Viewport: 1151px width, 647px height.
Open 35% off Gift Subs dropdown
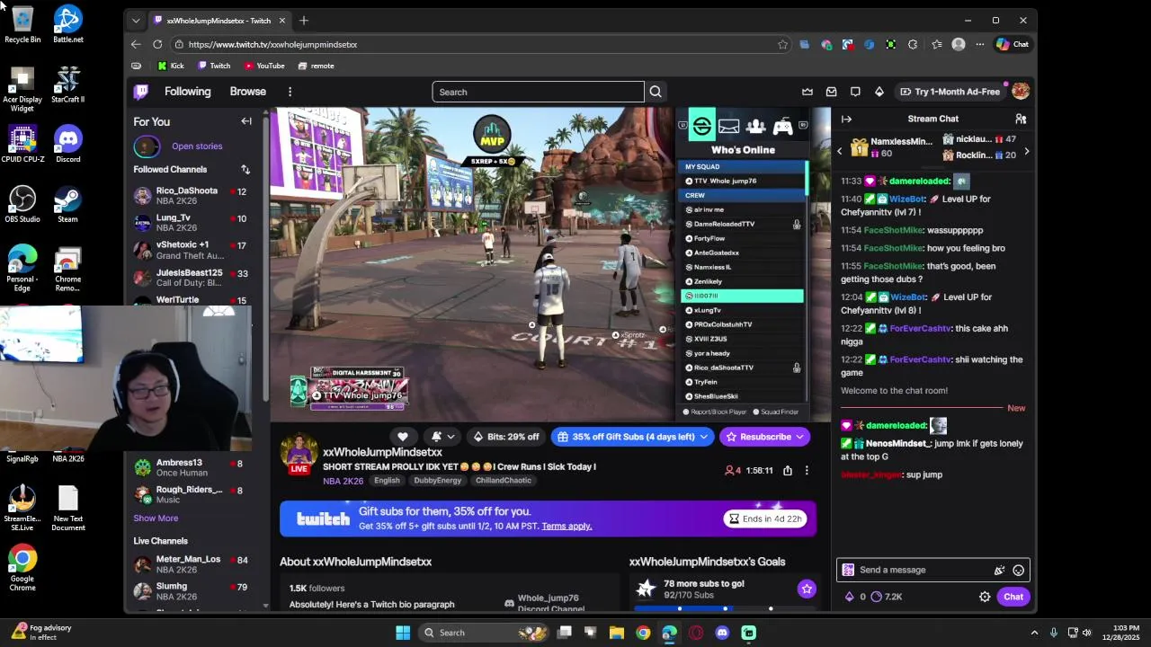(x=632, y=437)
